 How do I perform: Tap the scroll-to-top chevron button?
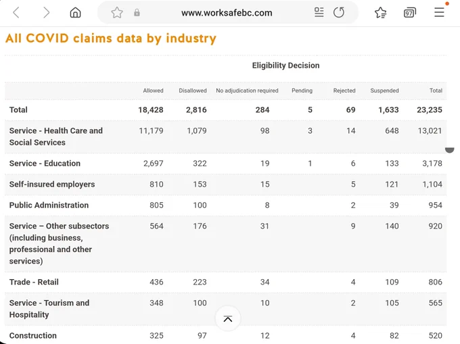(228, 318)
